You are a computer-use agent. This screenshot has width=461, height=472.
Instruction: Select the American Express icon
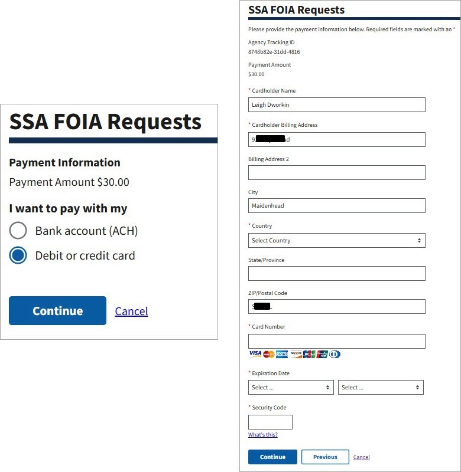pos(283,353)
